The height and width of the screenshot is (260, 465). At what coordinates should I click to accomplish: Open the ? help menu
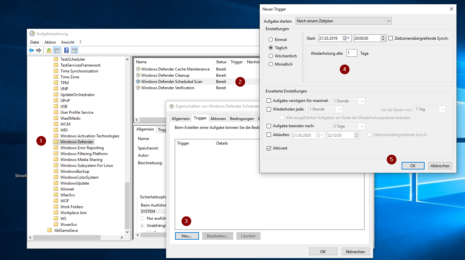coord(80,42)
